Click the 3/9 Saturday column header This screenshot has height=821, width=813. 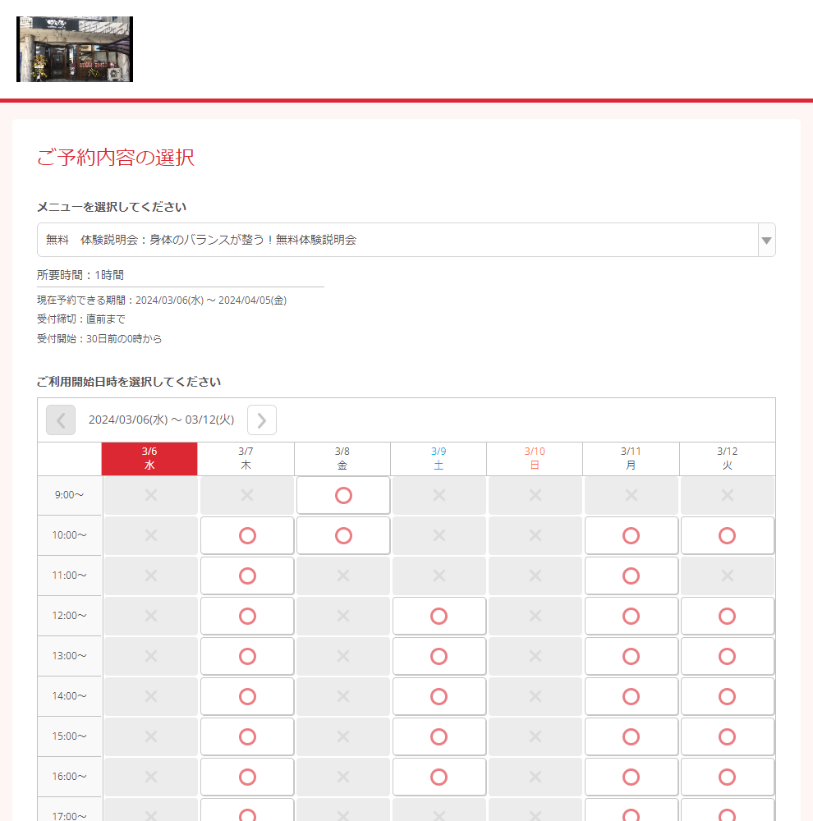(x=439, y=458)
